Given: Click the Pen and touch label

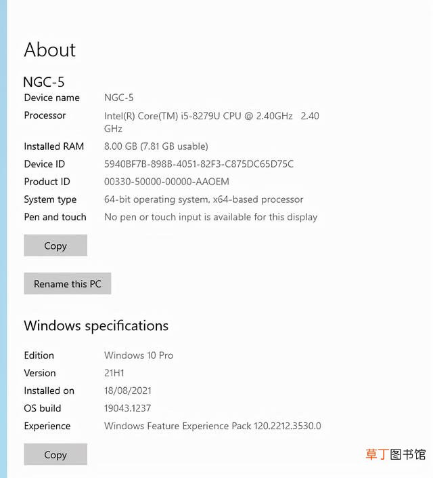Looking at the screenshot, I should [x=55, y=217].
